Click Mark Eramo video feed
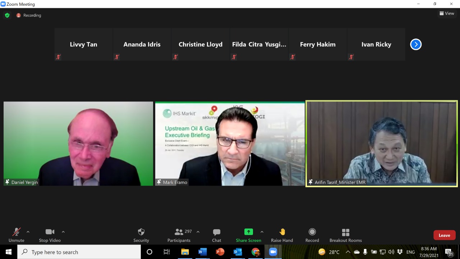The height and width of the screenshot is (259, 460). point(230,144)
